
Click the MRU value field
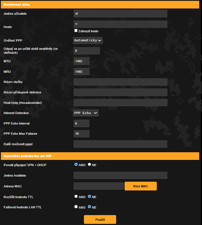click(81, 72)
